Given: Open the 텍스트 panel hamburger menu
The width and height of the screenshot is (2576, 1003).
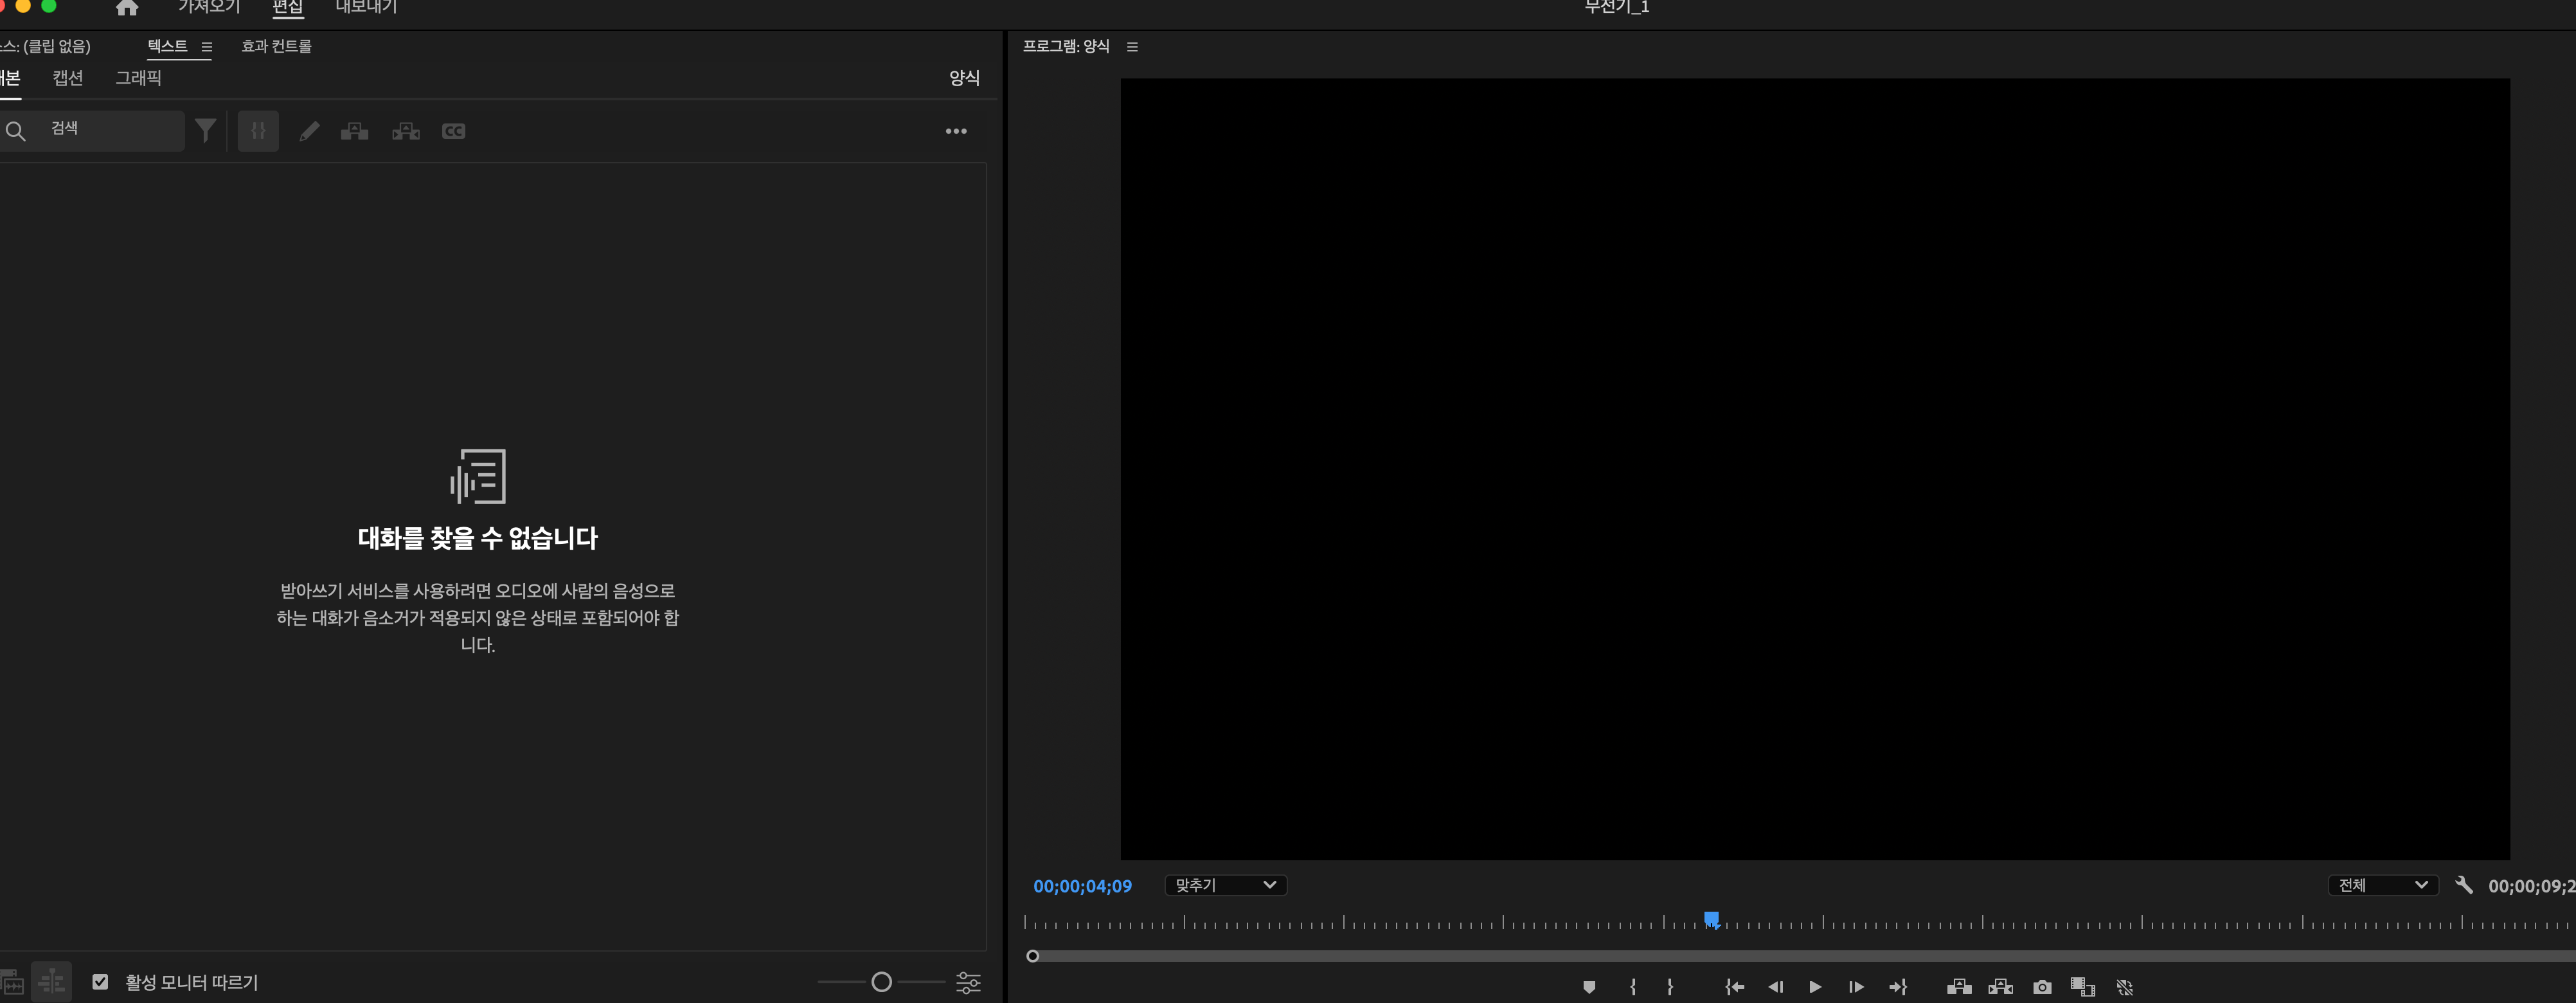Looking at the screenshot, I should pos(207,47).
